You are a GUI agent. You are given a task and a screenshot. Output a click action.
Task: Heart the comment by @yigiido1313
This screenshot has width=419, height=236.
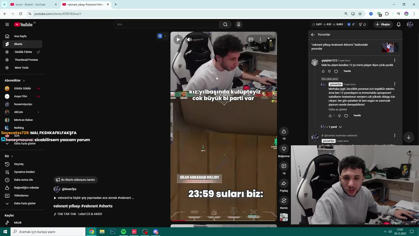336,71
